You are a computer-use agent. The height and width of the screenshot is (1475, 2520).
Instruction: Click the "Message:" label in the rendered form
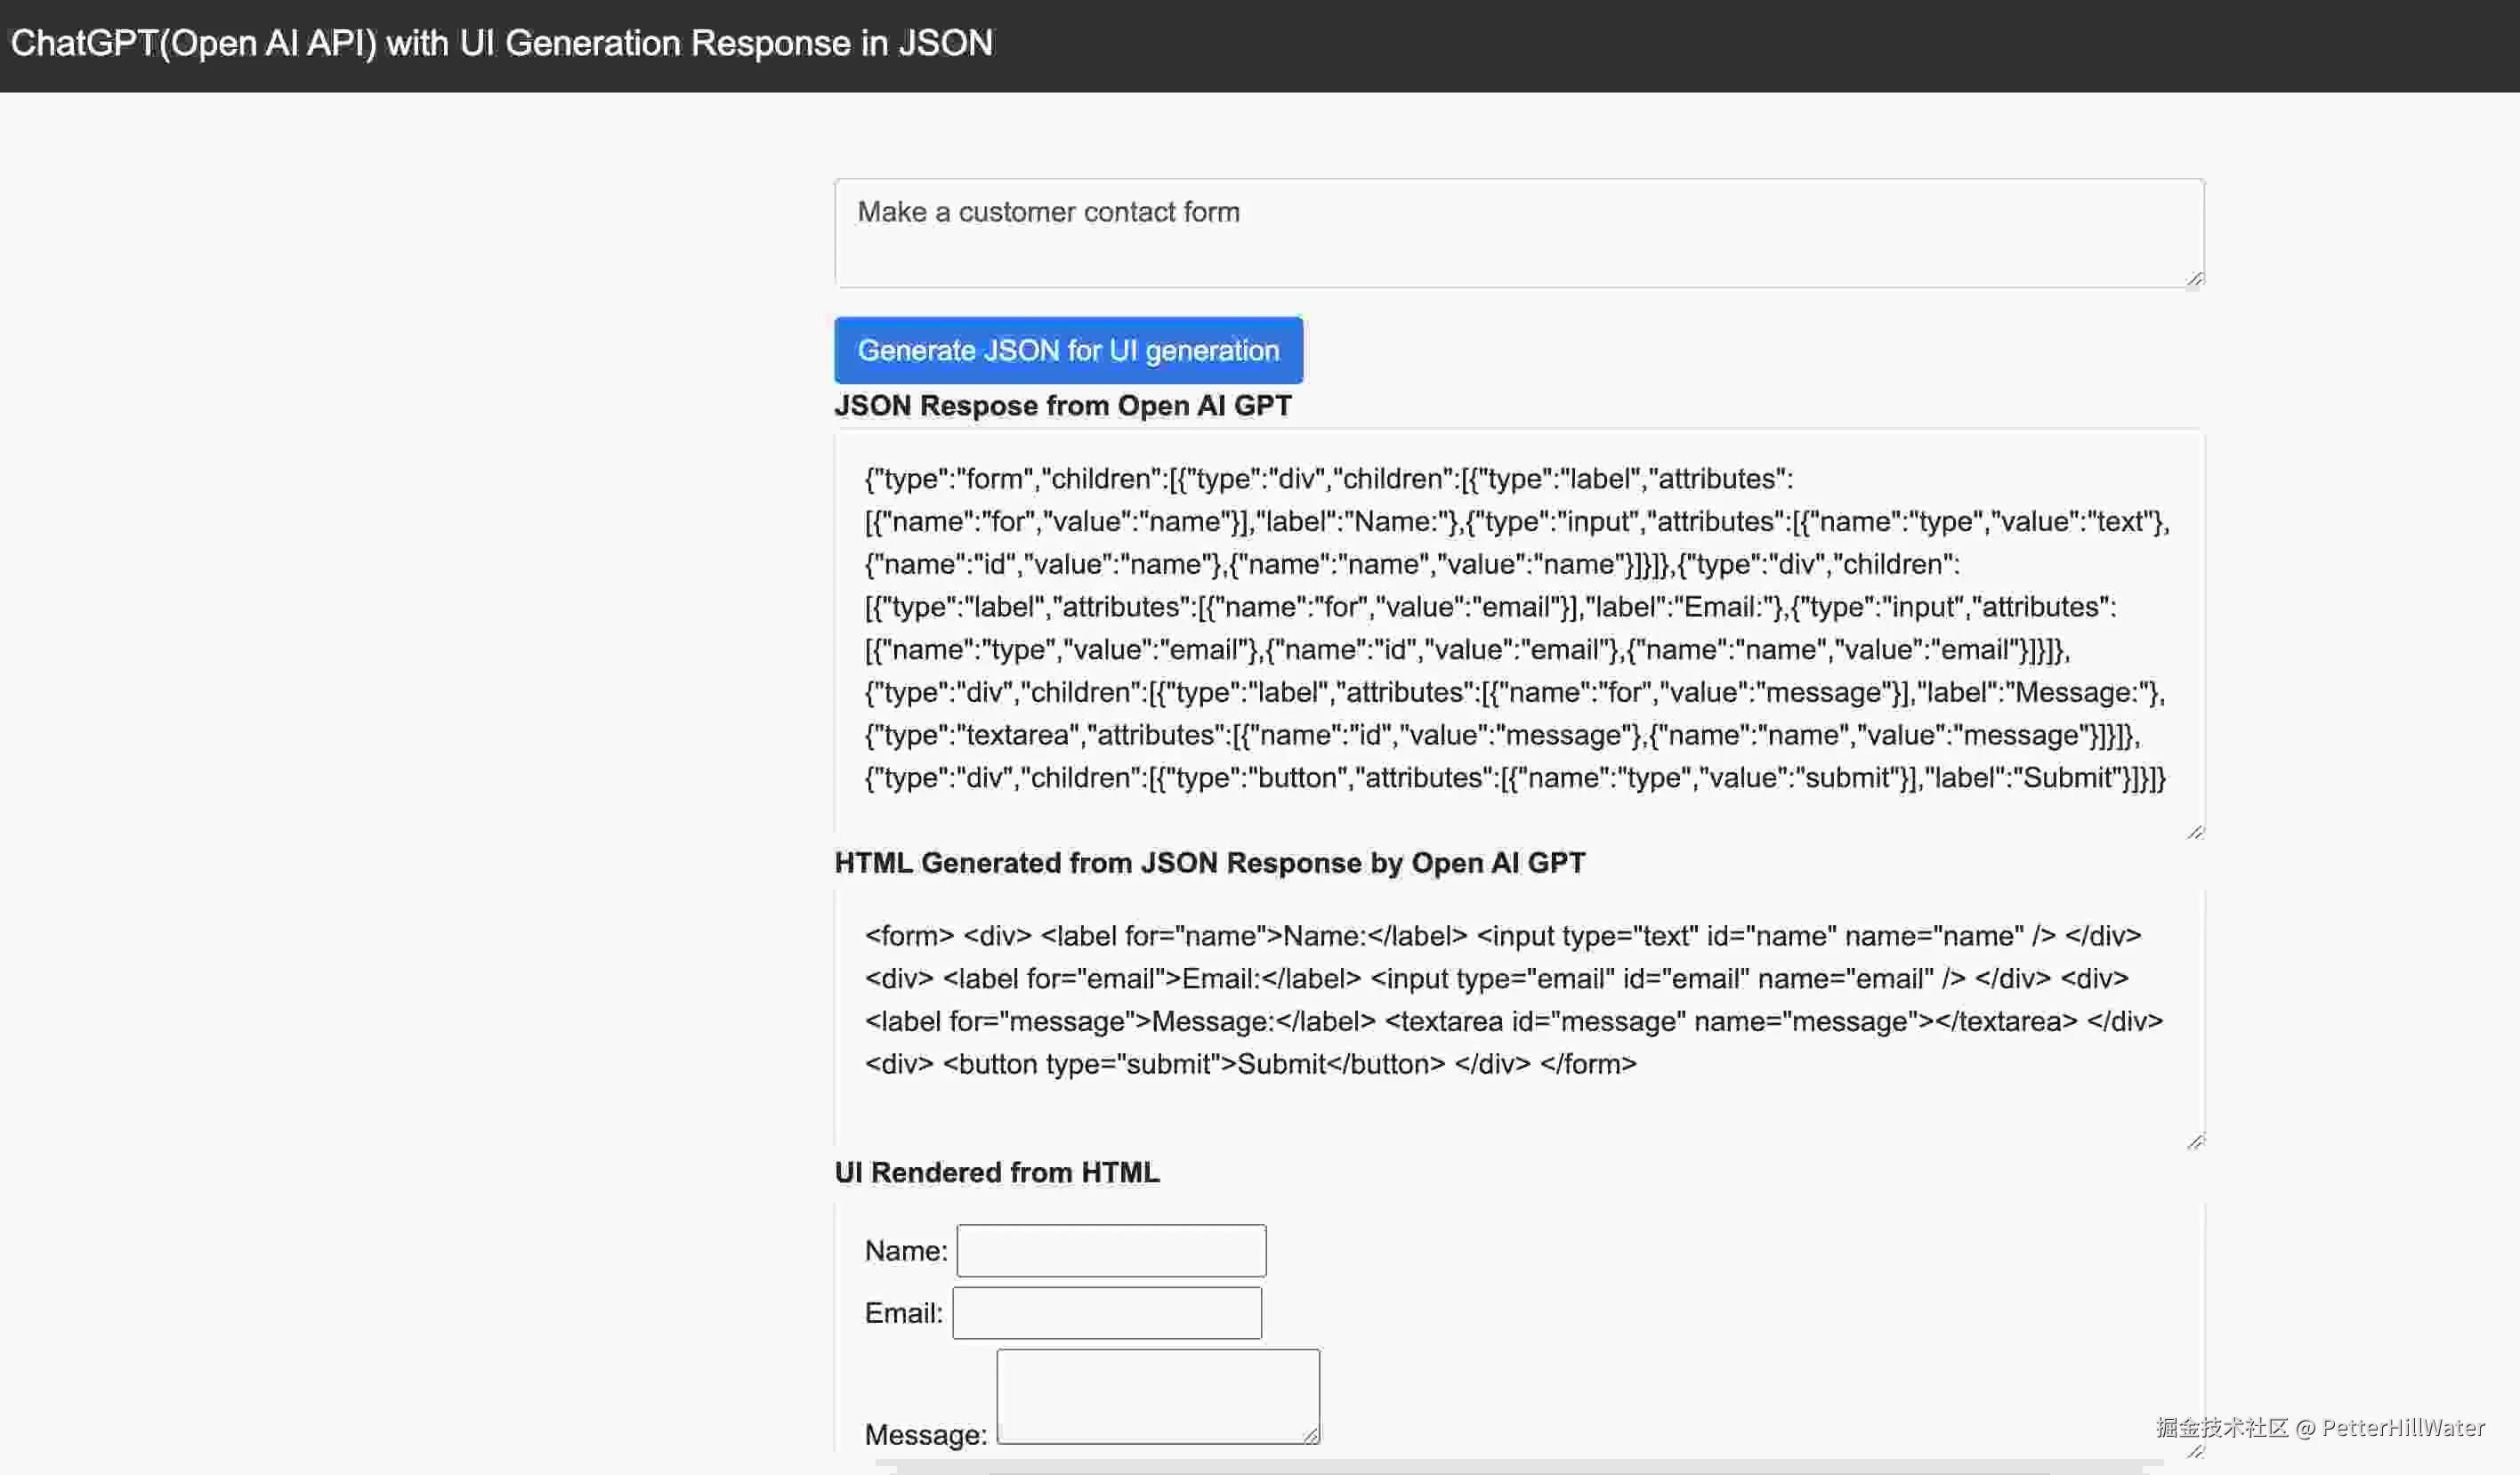(925, 1434)
